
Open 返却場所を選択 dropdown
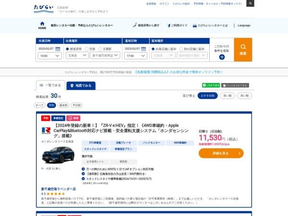point(192,55)
